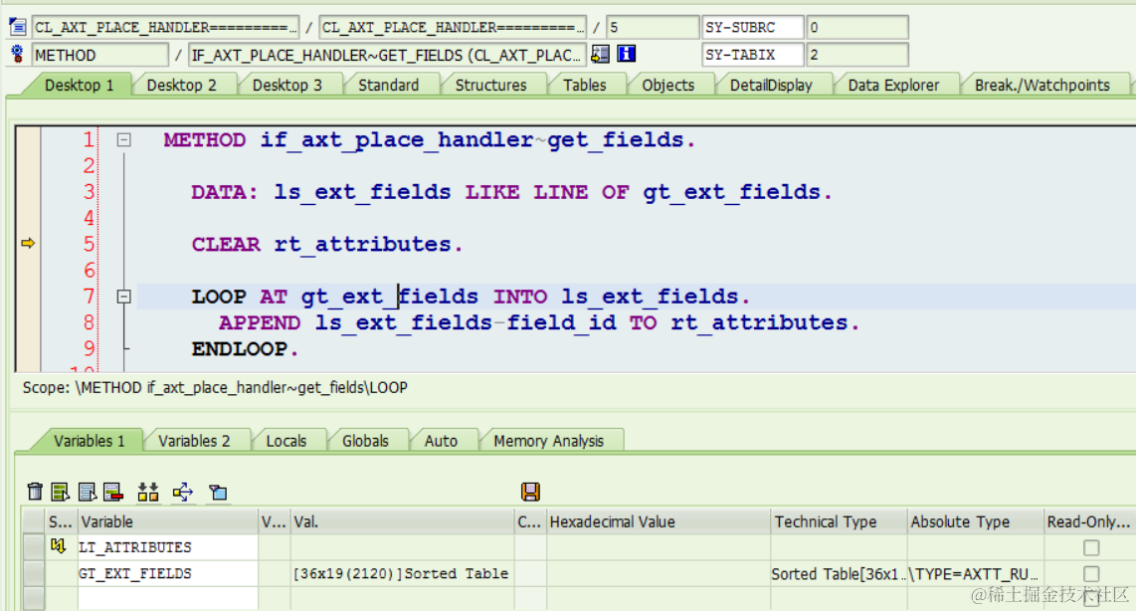Screen dimensions: 1136x611
Task: Select the Locals tab
Action: point(286,441)
